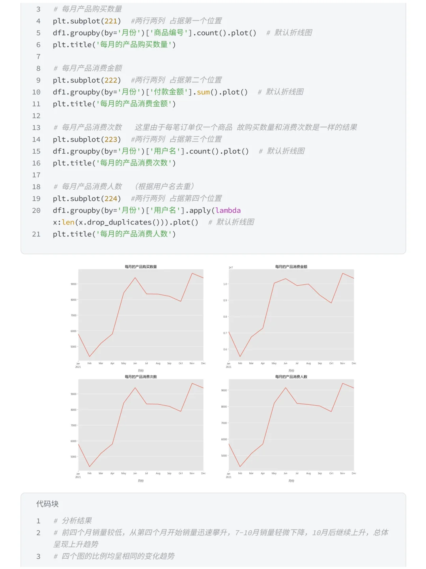This screenshot has height=569, width=426.
Task: Click the plt.subplot(222) code line
Action: click(x=87, y=80)
